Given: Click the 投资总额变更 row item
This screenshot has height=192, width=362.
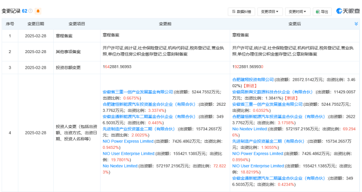Looking at the screenshot, I should pyautogui.click(x=68, y=68).
